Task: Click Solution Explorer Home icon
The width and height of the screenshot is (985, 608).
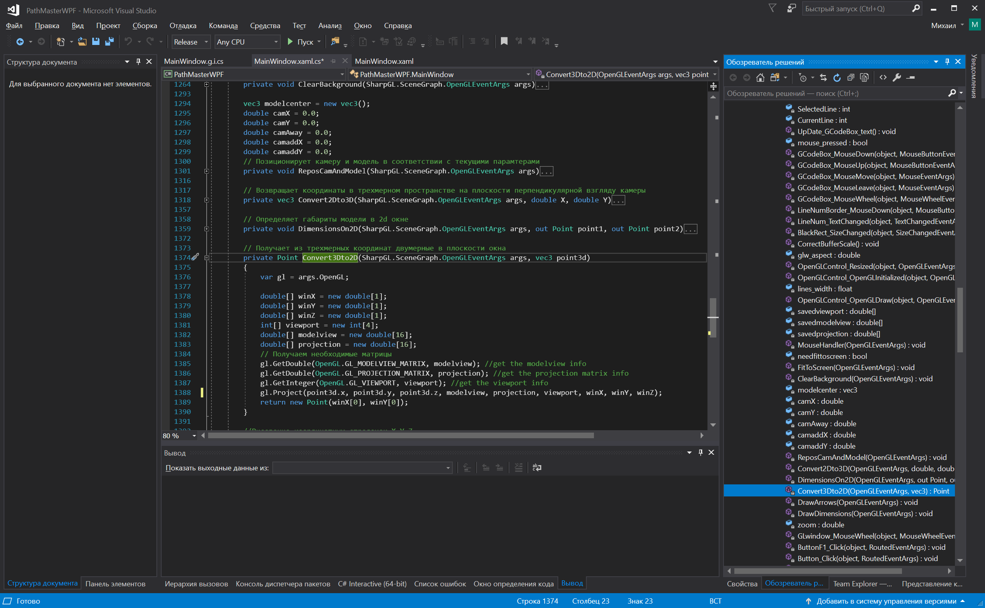Action: [x=760, y=77]
